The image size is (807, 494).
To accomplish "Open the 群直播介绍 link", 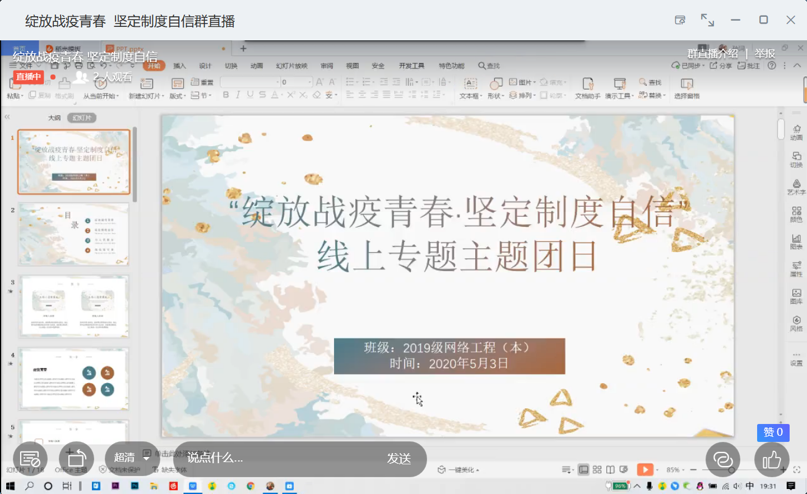I will (712, 54).
